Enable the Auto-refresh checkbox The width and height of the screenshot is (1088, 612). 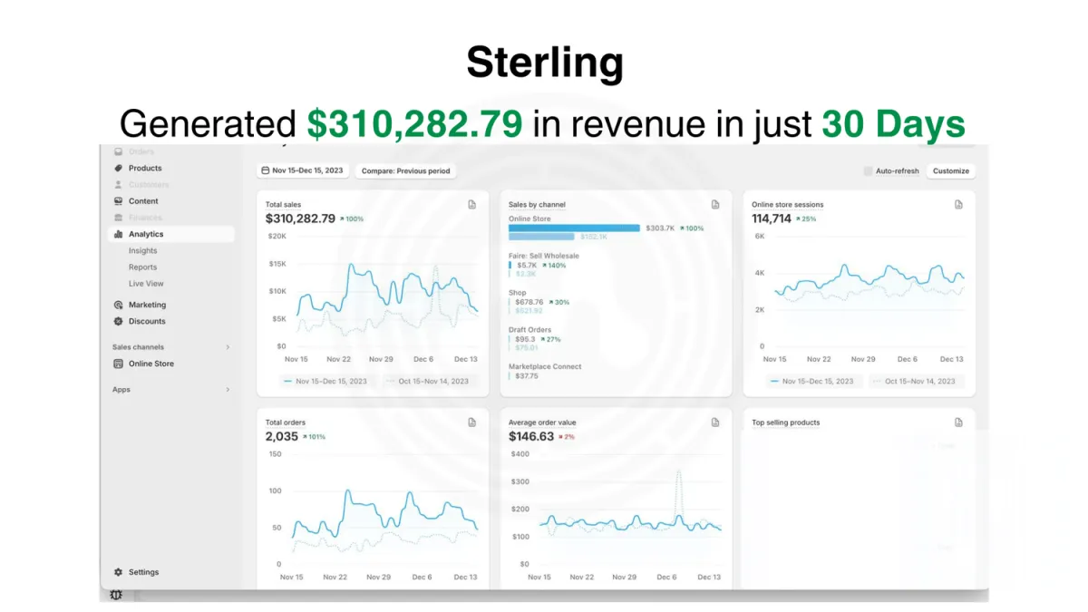[x=868, y=170]
